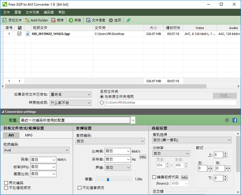Enable the 不处理音频流 checkbox

pos(79,188)
